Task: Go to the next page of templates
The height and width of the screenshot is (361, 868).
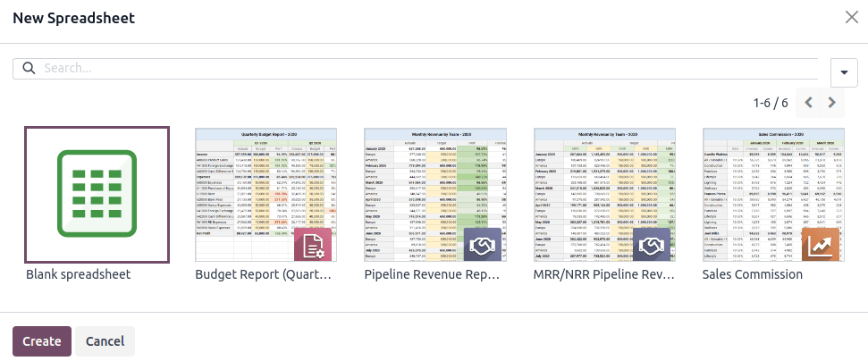Action: pyautogui.click(x=832, y=103)
